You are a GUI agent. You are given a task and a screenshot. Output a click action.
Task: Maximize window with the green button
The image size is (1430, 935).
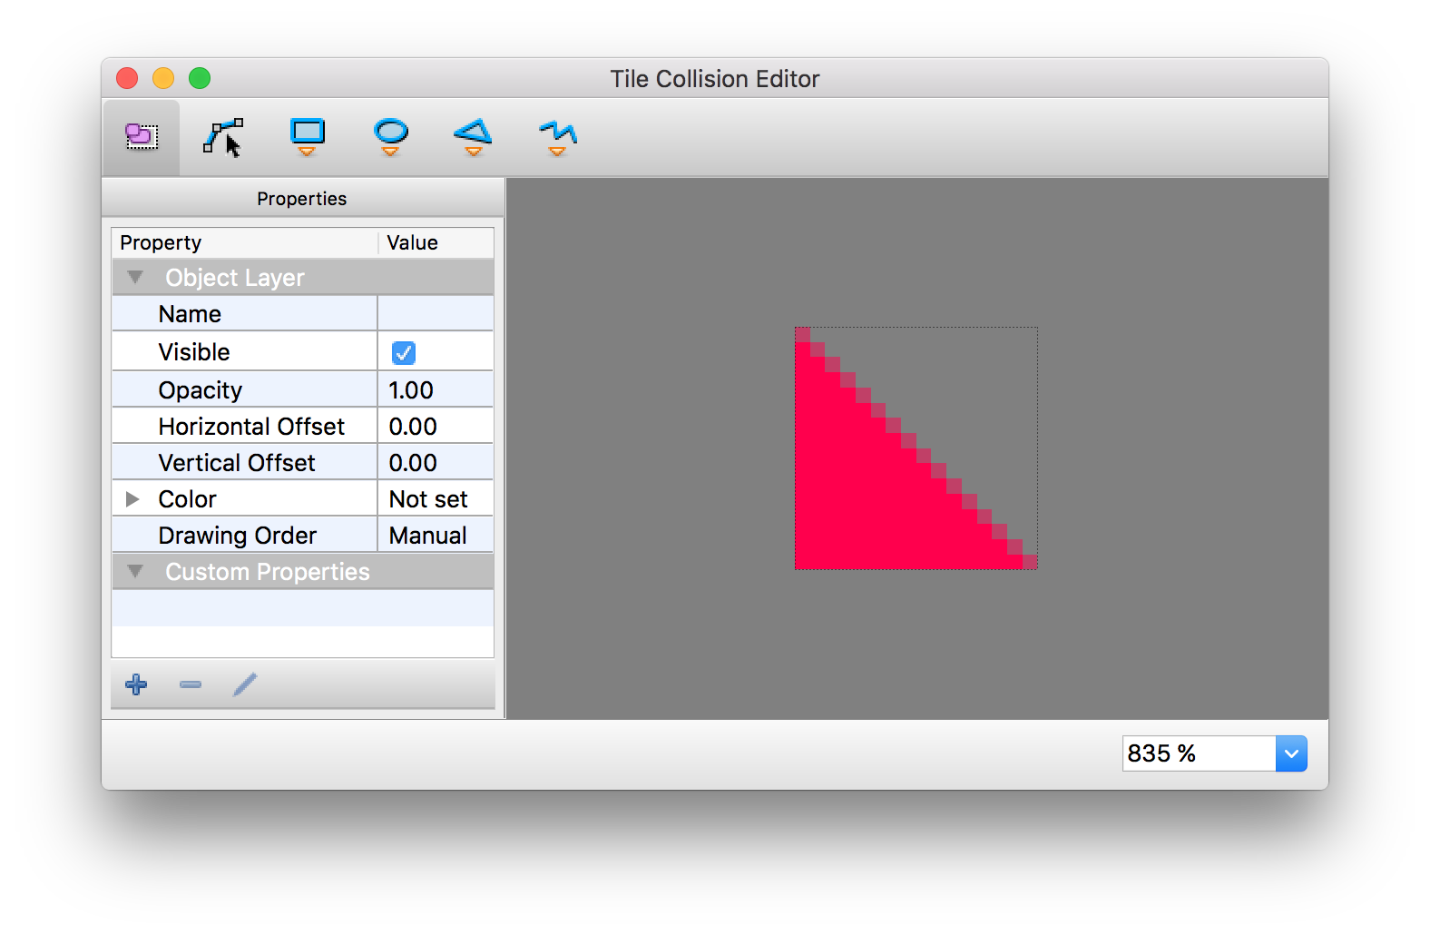coord(200,79)
